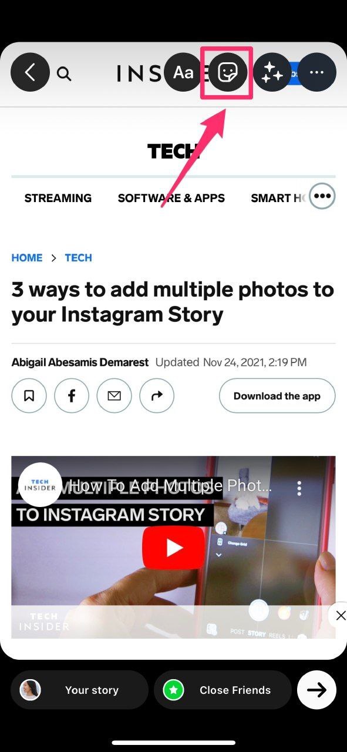The image size is (347, 752).
Task: Click Download the app button
Action: coord(277,396)
